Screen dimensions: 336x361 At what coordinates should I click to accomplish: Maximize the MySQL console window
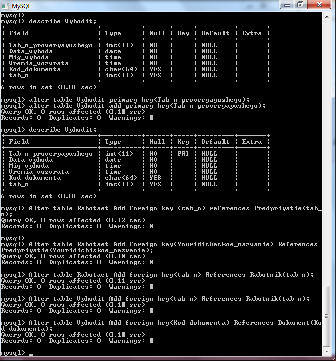[300, 5]
